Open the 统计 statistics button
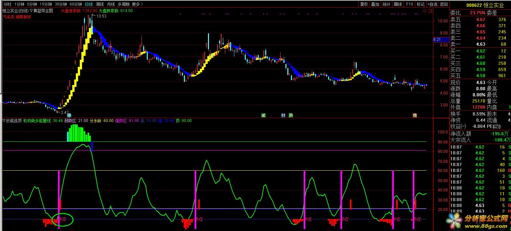This screenshot has height=231, width=511. tap(386, 4)
